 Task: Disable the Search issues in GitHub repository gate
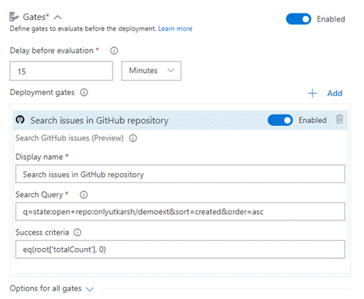click(x=280, y=120)
